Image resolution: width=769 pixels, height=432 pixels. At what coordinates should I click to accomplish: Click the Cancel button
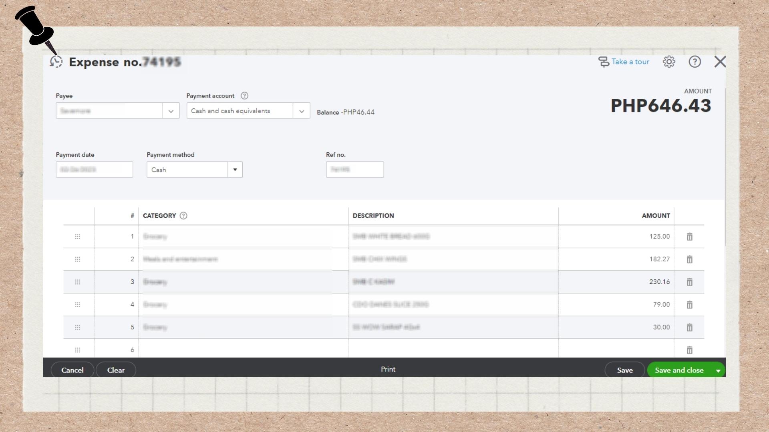coord(72,370)
